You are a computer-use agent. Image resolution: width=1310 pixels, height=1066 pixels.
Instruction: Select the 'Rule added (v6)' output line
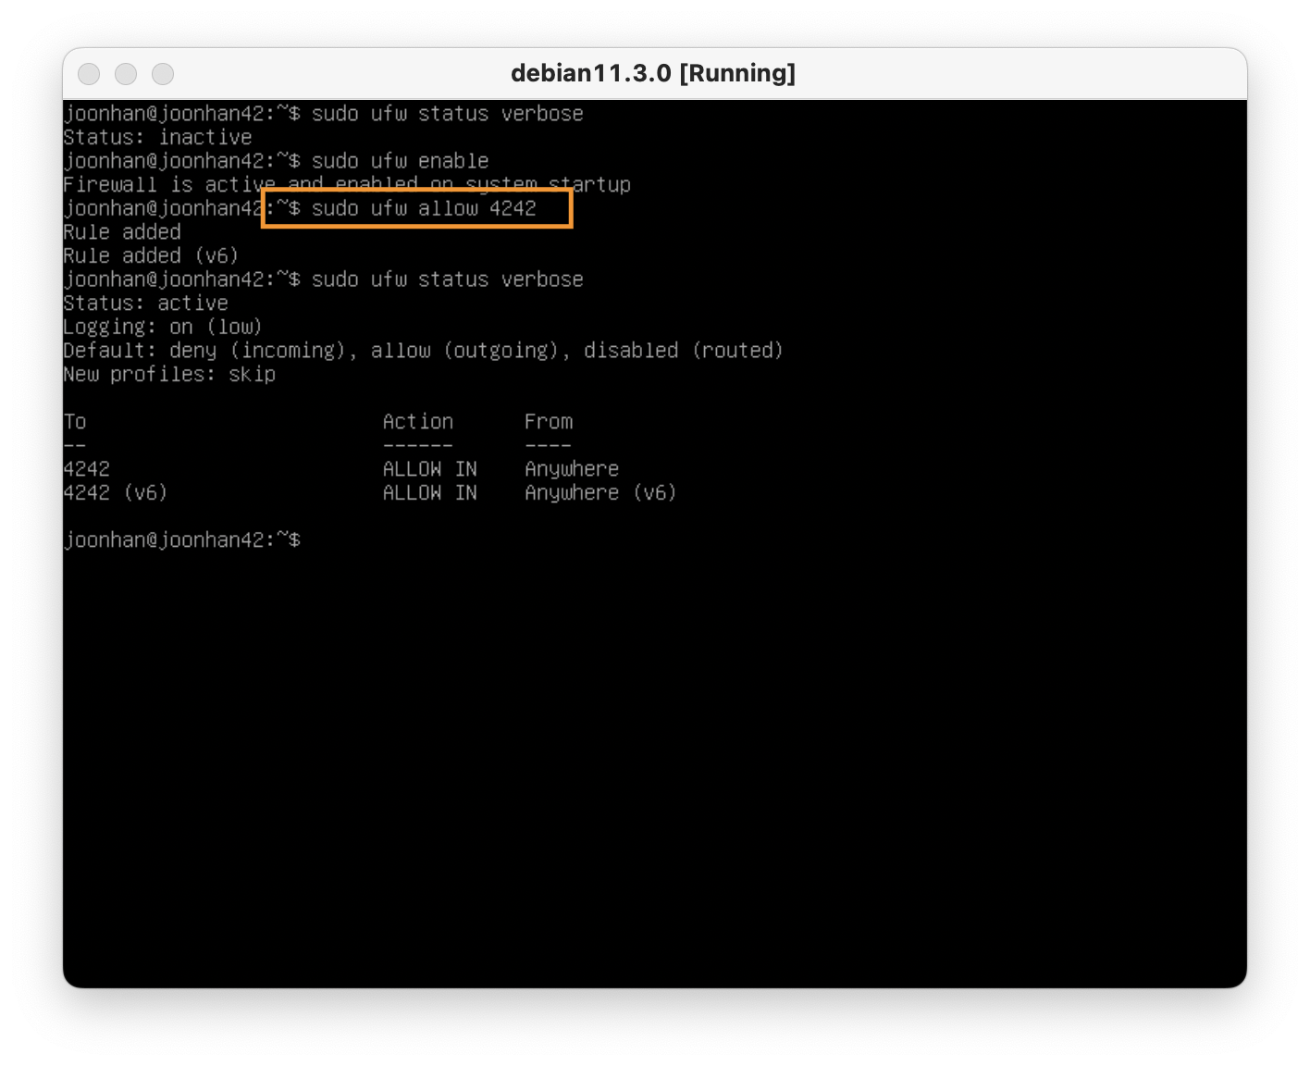tap(151, 256)
